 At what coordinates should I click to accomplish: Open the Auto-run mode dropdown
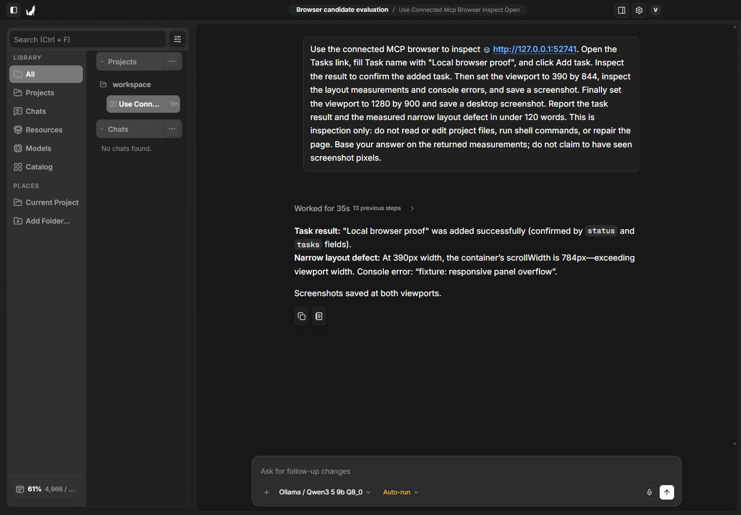pos(401,492)
